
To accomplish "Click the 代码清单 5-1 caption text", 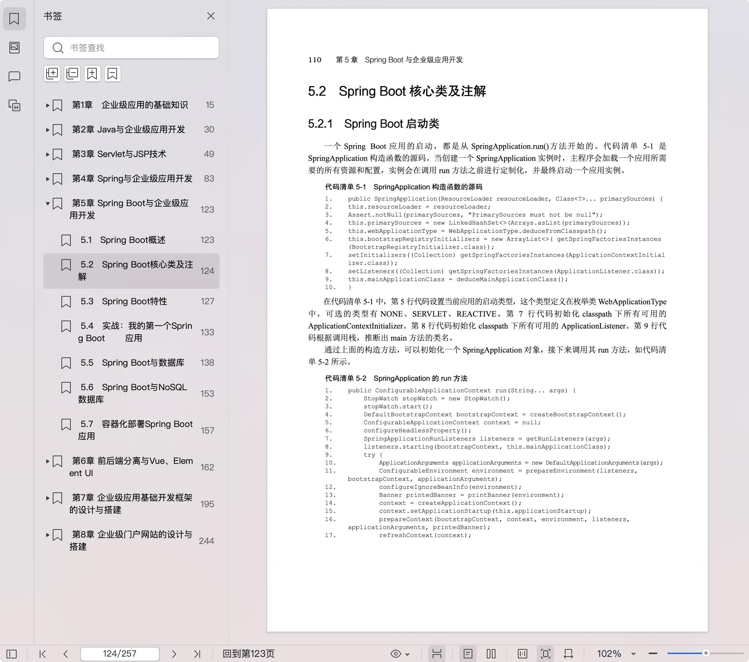I will coord(403,187).
